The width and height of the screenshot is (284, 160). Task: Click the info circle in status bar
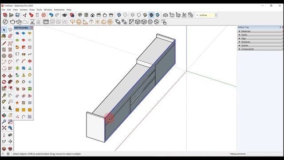tap(8, 154)
